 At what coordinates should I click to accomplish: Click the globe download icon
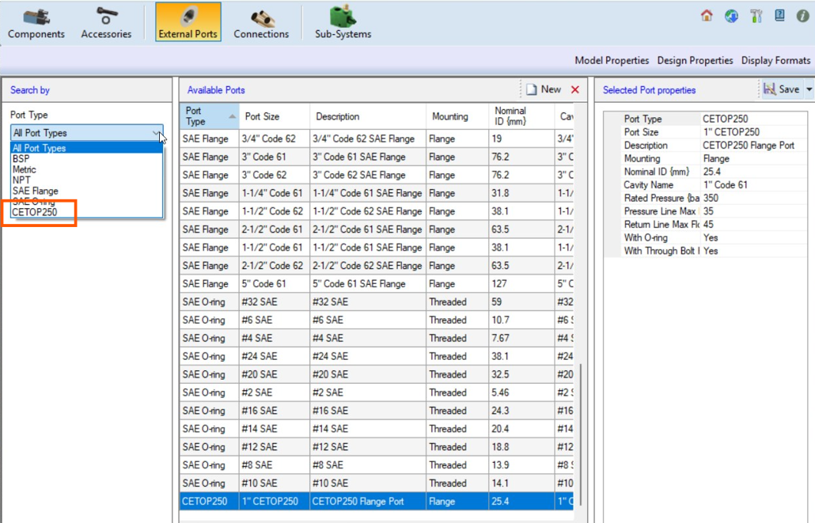click(731, 16)
